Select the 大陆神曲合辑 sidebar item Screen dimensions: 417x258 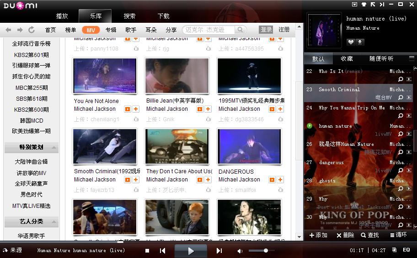[x=32, y=161]
